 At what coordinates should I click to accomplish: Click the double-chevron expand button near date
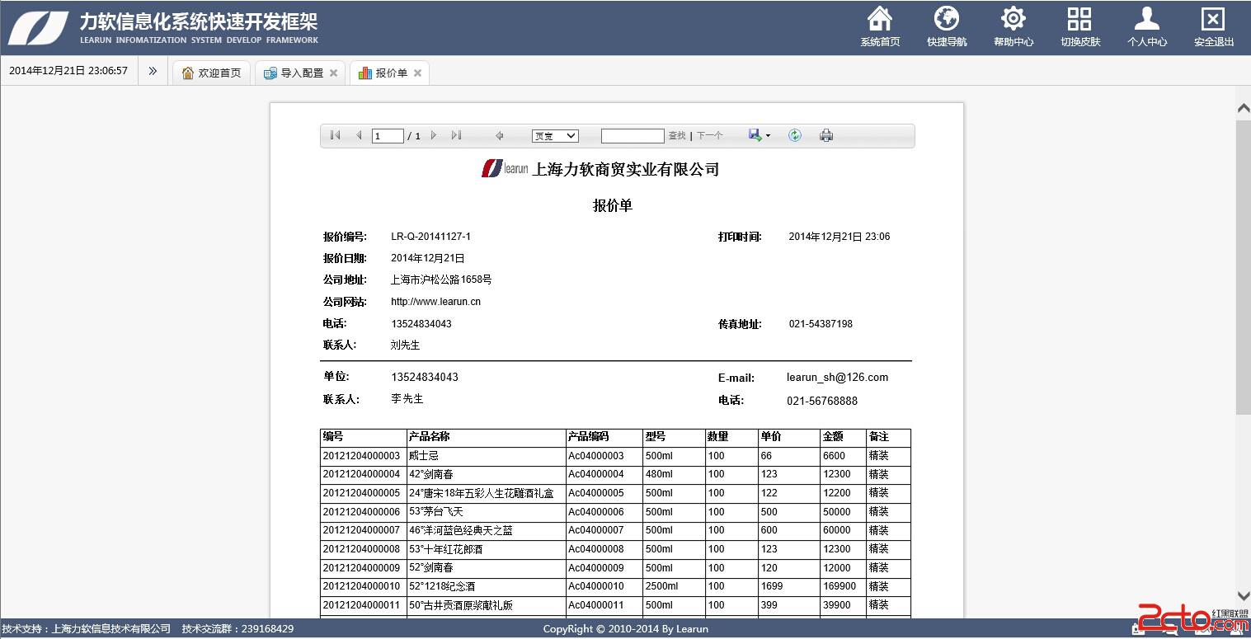click(x=153, y=71)
